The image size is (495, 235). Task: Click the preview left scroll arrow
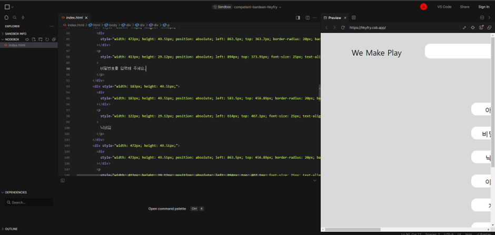(x=323, y=229)
